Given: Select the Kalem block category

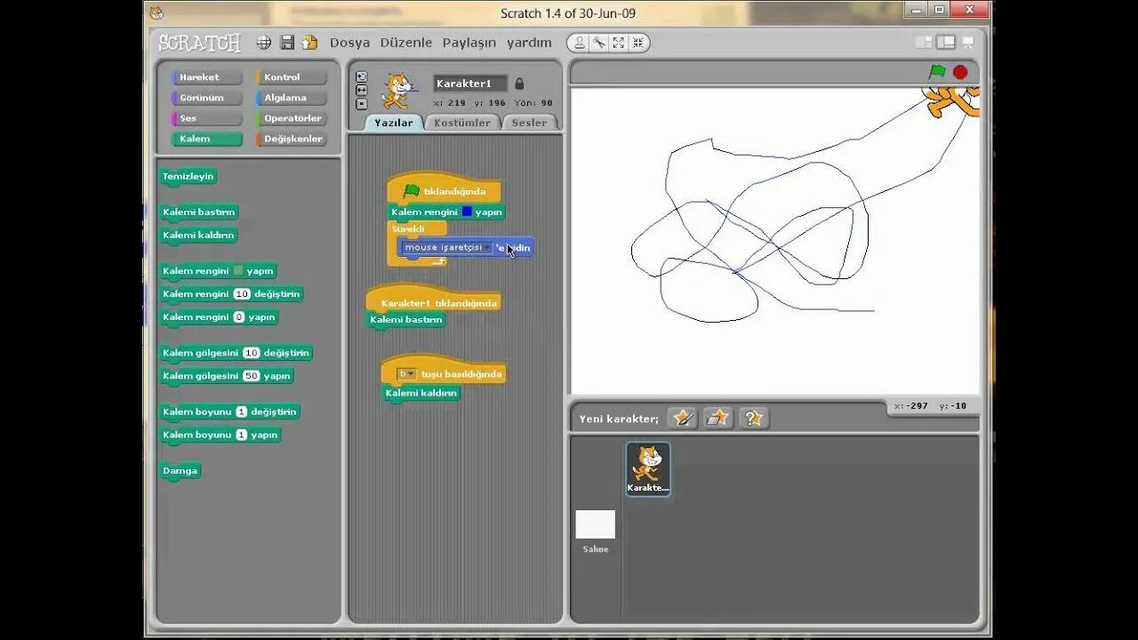Looking at the screenshot, I should (206, 139).
